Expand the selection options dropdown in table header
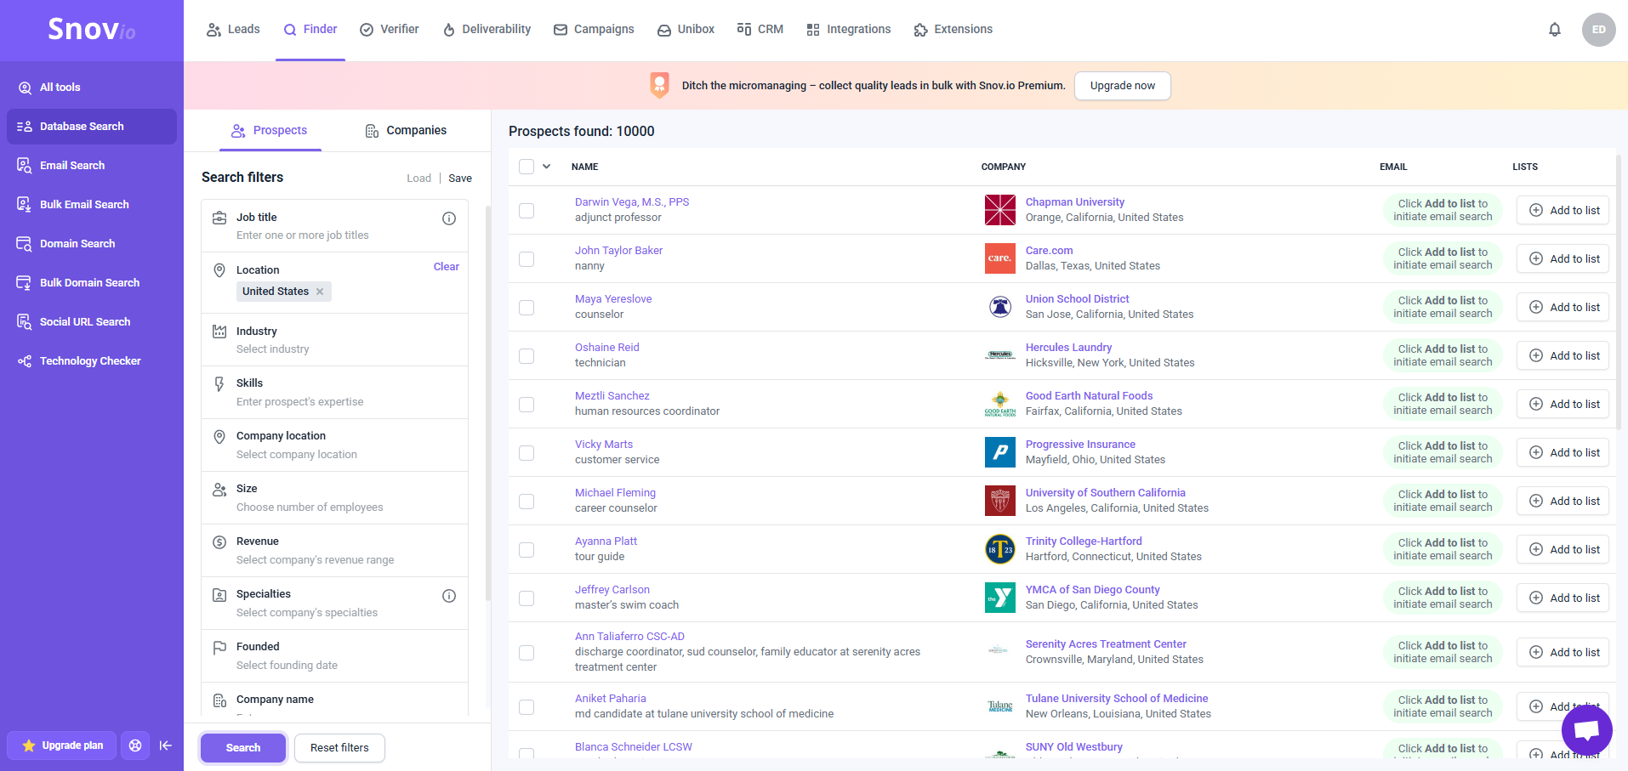1628x771 pixels. [545, 167]
